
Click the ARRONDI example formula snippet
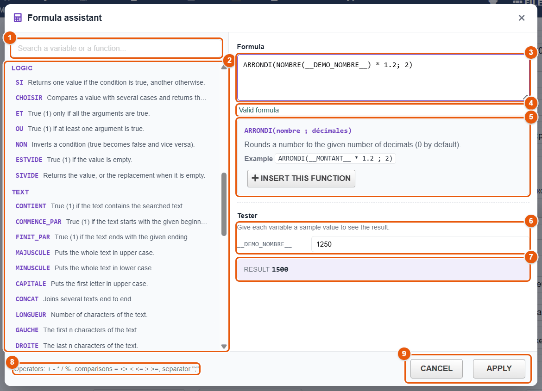335,159
